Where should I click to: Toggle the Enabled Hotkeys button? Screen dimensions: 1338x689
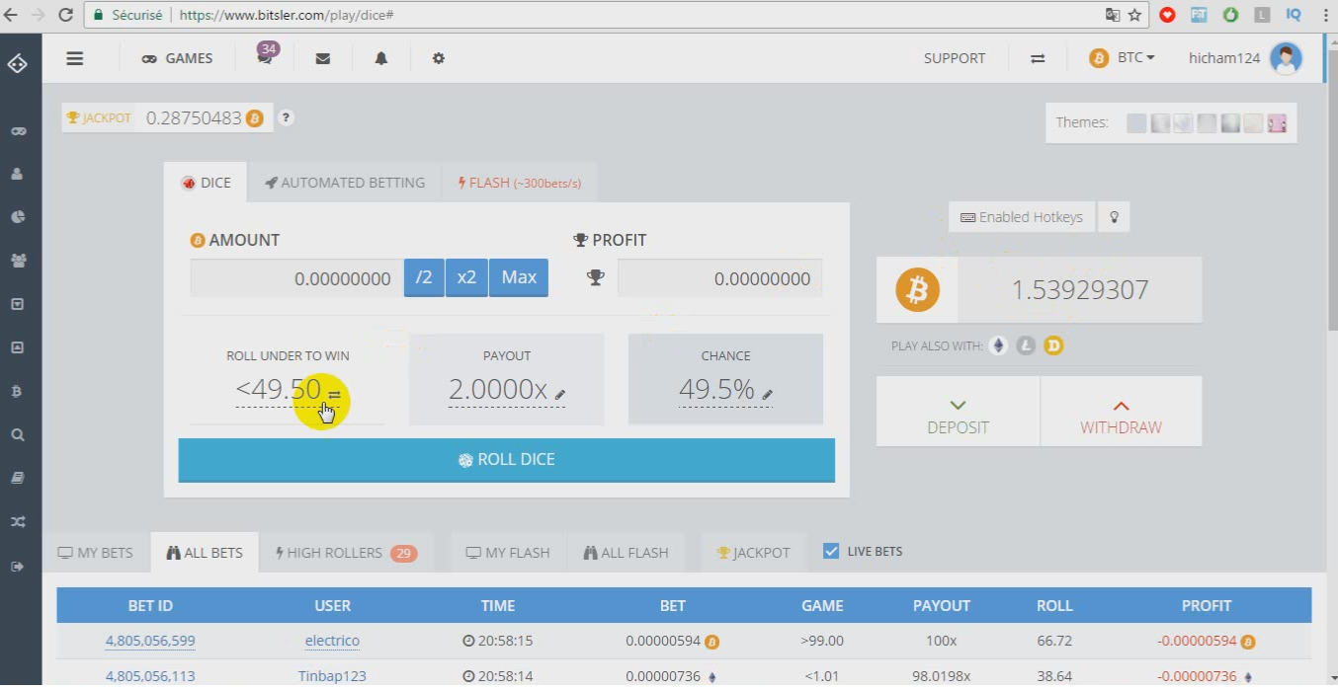pyautogui.click(x=1022, y=217)
